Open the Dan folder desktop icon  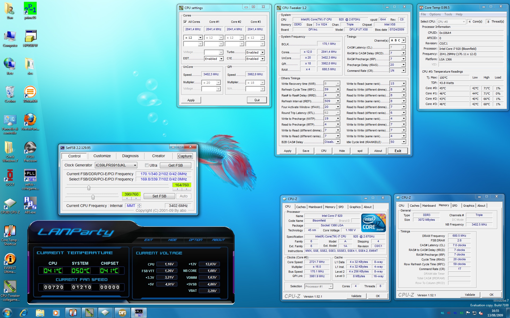(x=10, y=11)
